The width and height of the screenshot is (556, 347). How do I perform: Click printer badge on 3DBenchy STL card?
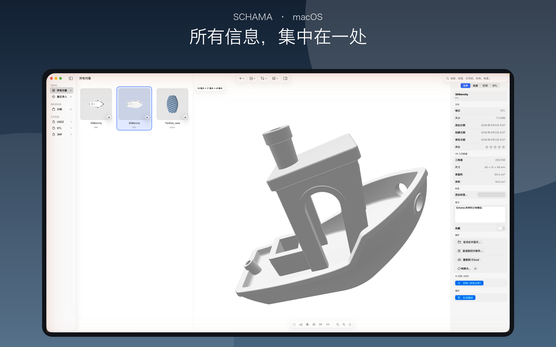[147, 117]
